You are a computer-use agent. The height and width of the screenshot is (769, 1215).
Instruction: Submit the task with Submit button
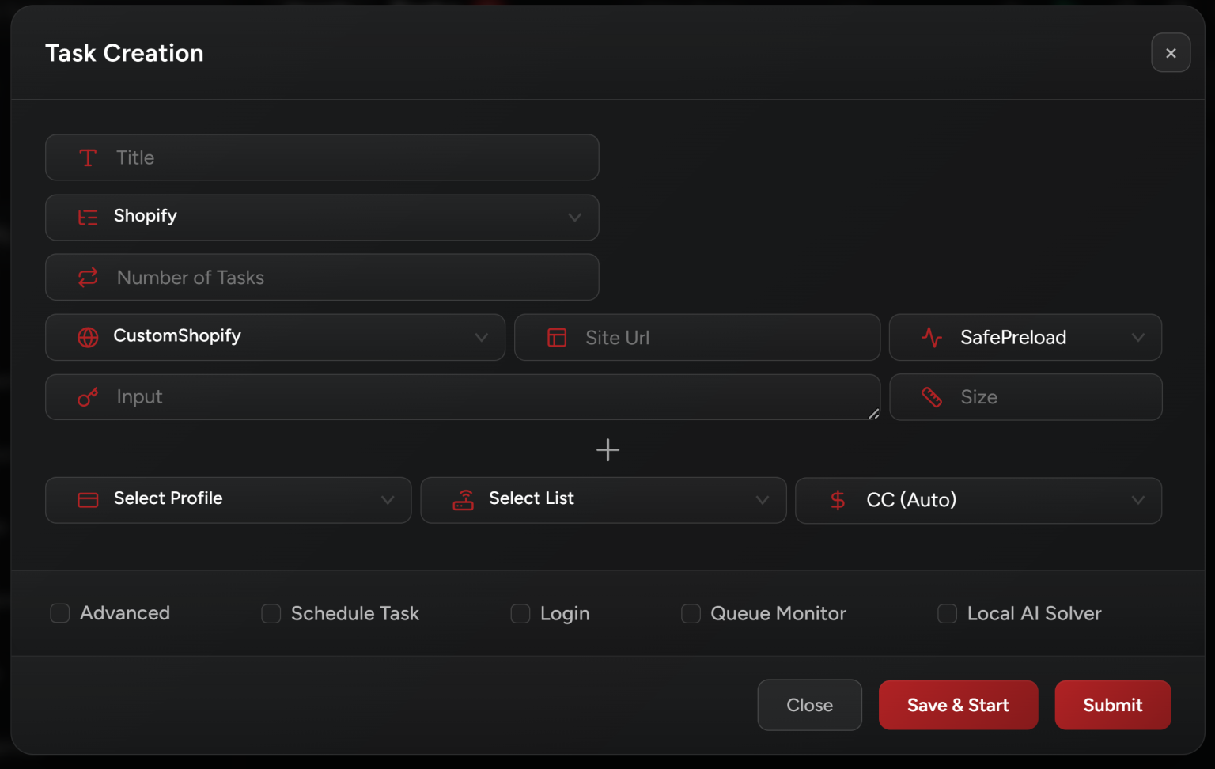1112,705
